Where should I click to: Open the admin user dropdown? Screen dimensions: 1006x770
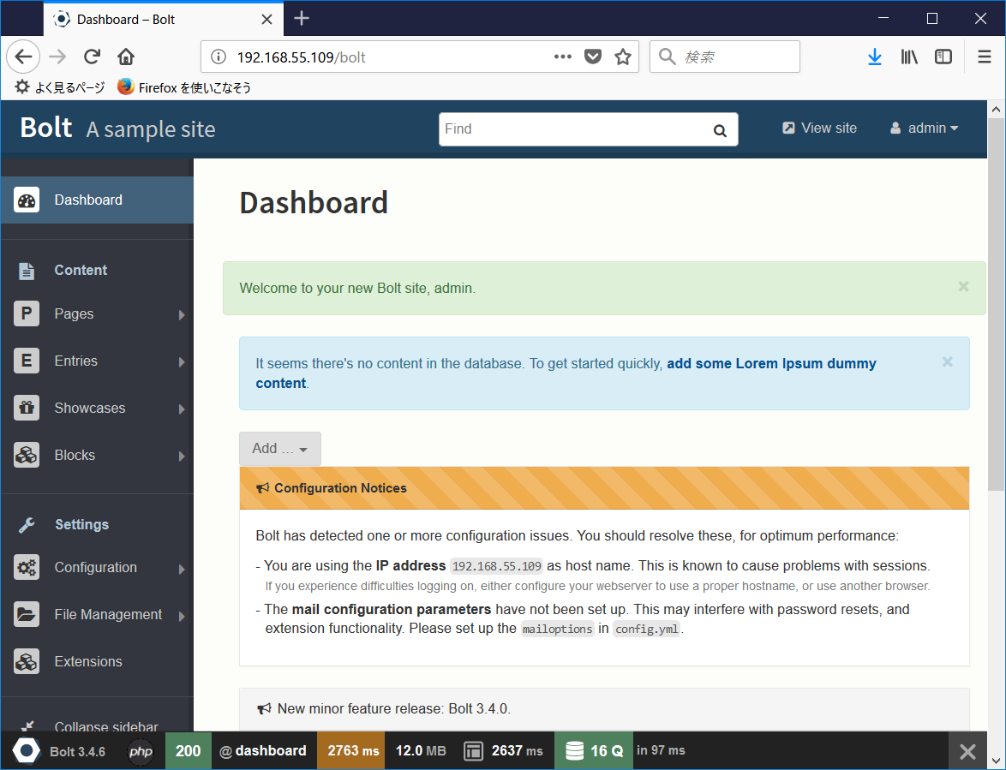click(x=924, y=128)
